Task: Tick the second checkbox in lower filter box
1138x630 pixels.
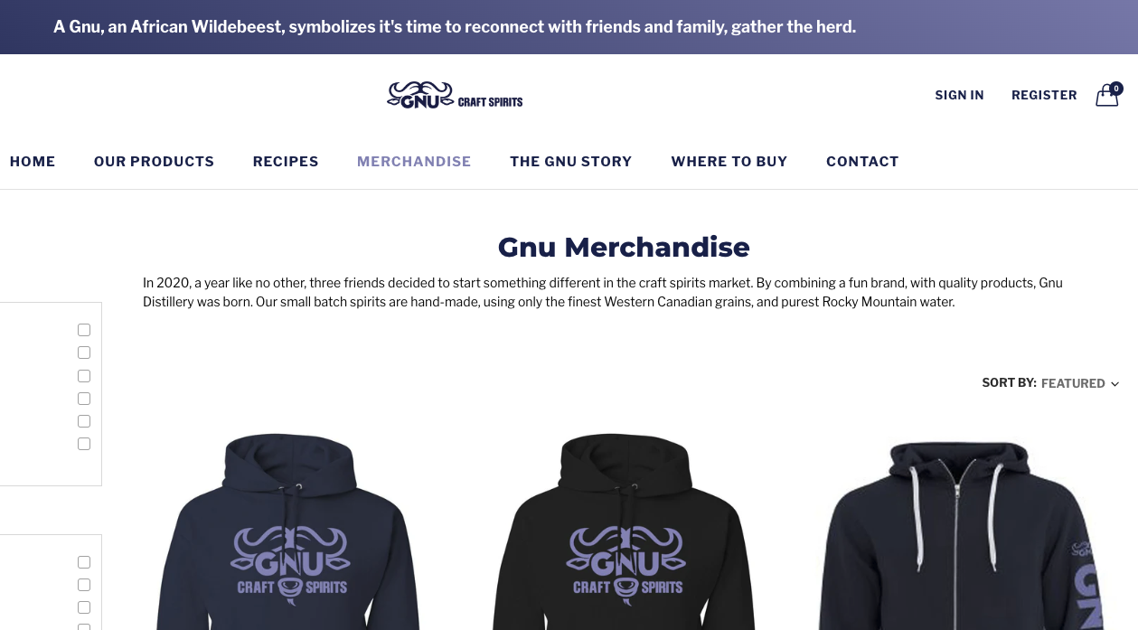Action: (84, 585)
